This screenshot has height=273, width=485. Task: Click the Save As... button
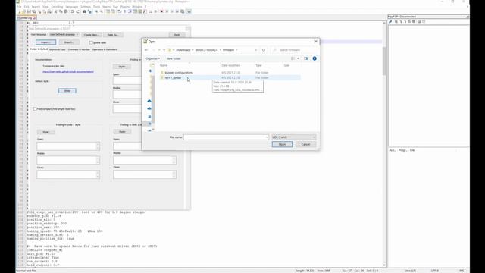(x=113, y=35)
